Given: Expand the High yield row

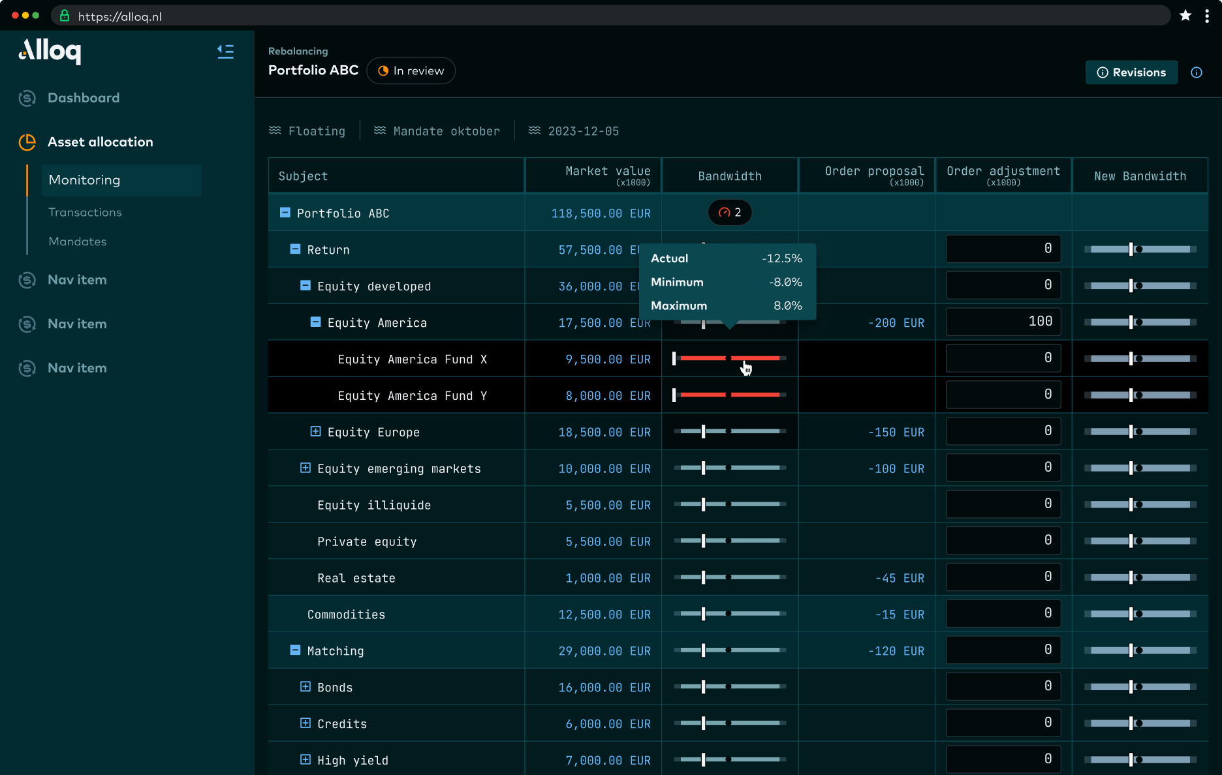Looking at the screenshot, I should [x=305, y=759].
